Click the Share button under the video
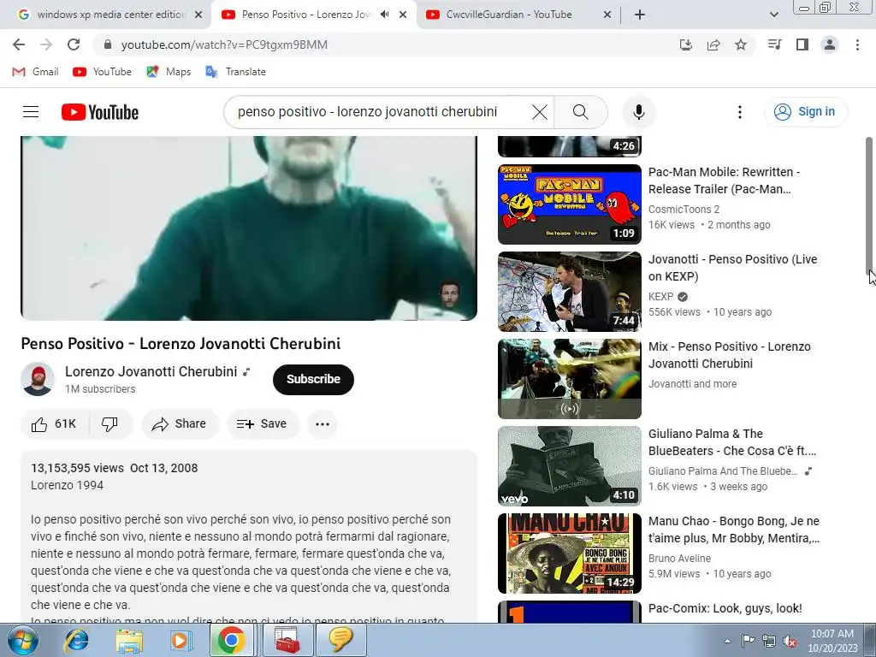Image resolution: width=876 pixels, height=657 pixels. 180,424
